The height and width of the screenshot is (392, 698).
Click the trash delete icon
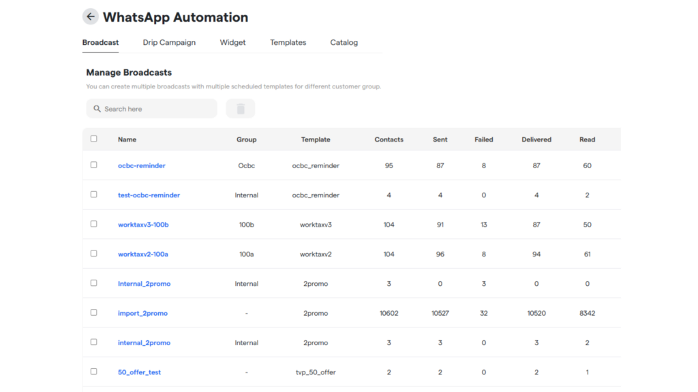coord(240,109)
